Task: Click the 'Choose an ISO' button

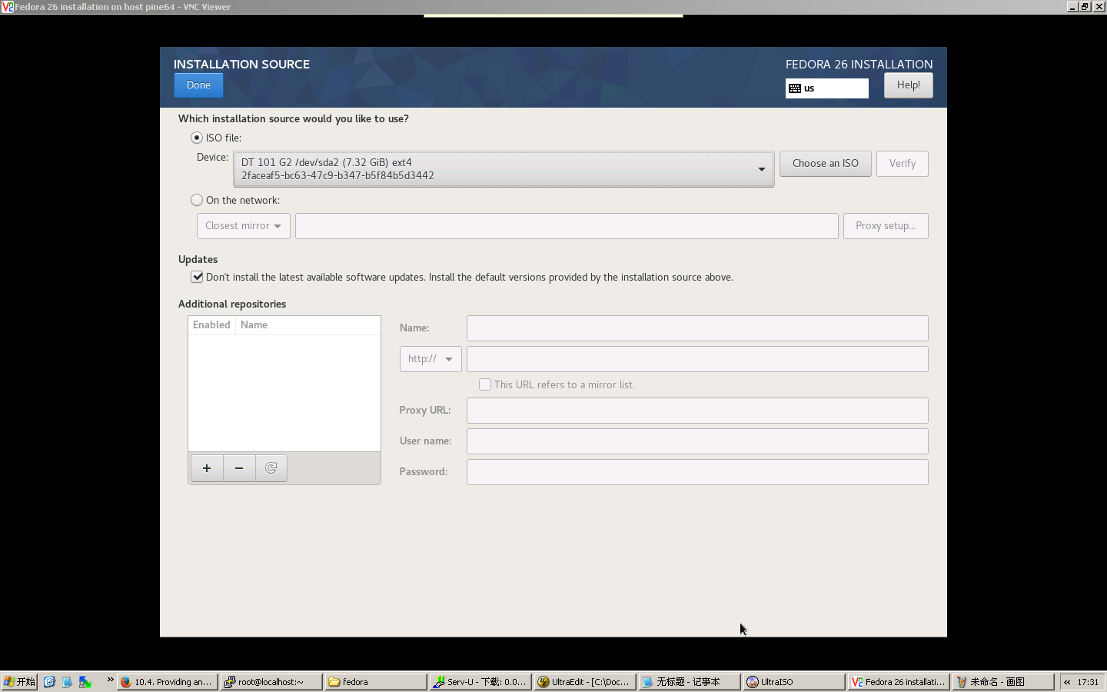Action: click(x=825, y=164)
